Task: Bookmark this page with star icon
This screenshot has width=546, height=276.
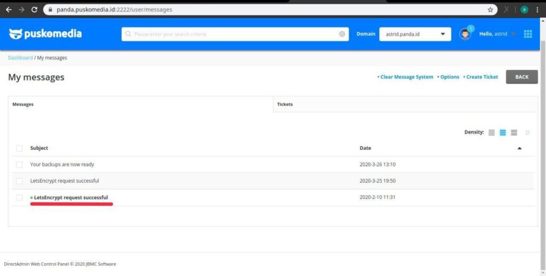Action: click(490, 10)
